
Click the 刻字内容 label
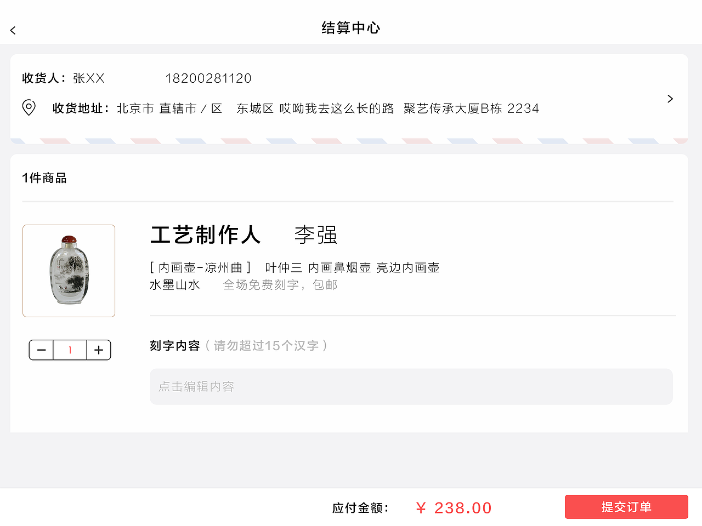point(174,346)
